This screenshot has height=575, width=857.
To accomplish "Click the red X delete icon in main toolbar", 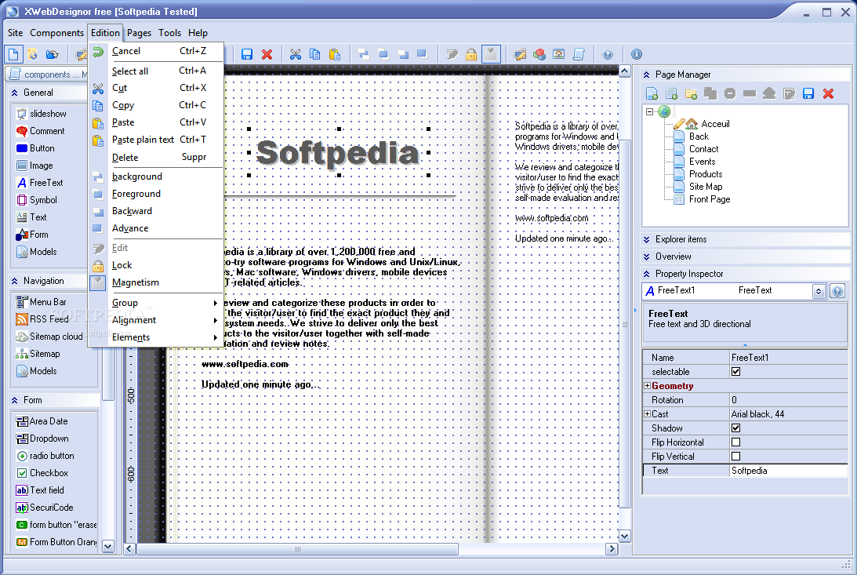I will tap(267, 54).
